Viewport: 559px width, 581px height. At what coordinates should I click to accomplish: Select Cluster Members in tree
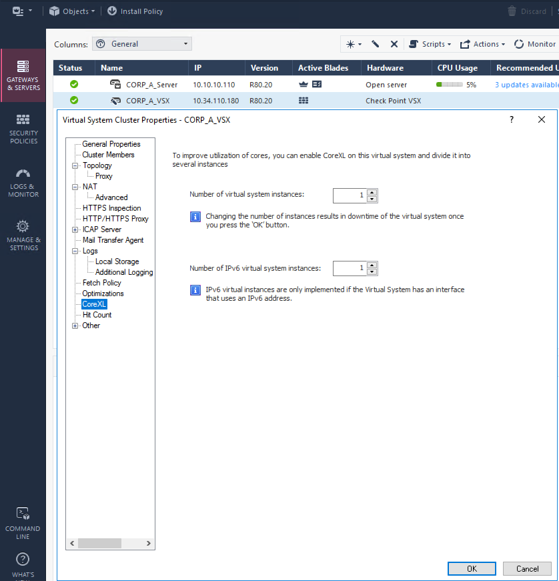[108, 155]
